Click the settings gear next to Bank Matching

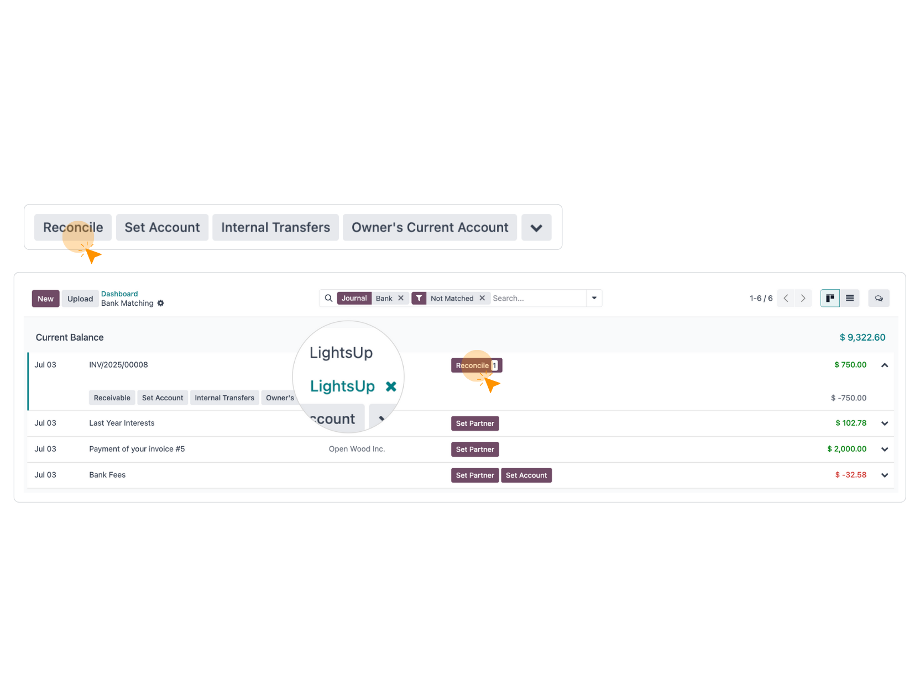point(161,304)
